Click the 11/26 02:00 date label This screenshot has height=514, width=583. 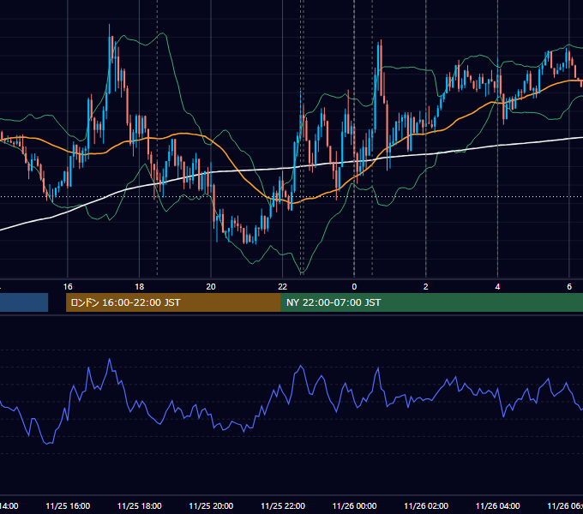(x=426, y=505)
